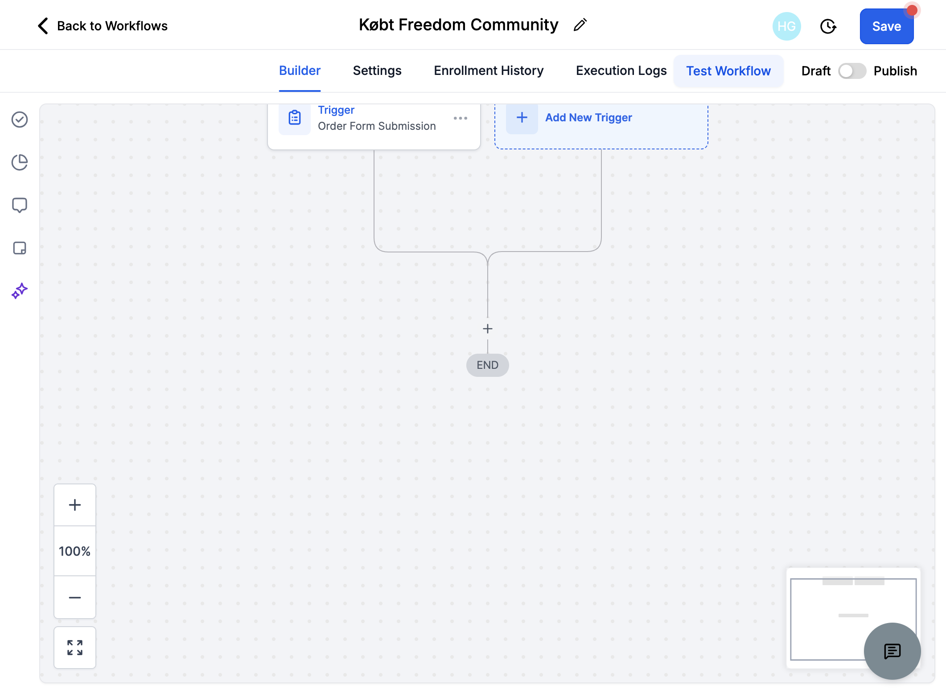Open the trigger's three-dots options menu

460,118
